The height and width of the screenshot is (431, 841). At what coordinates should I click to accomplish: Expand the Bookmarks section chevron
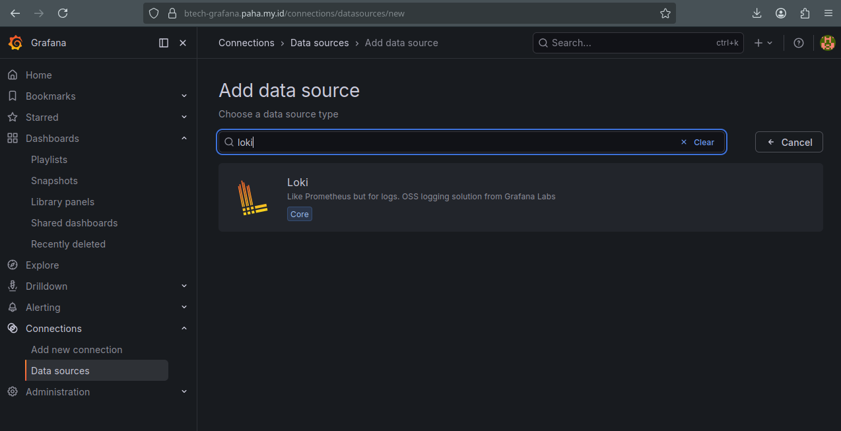pyautogui.click(x=184, y=96)
